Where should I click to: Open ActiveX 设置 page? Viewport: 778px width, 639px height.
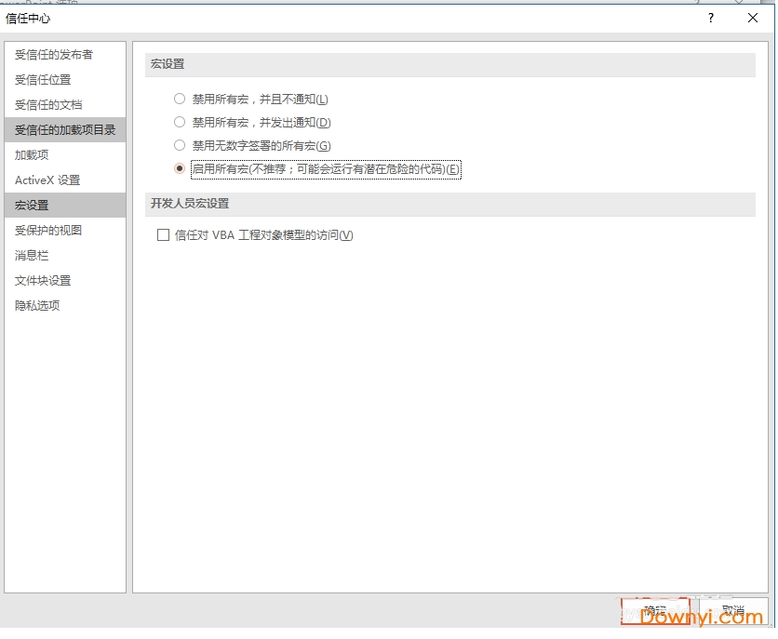[x=47, y=180]
